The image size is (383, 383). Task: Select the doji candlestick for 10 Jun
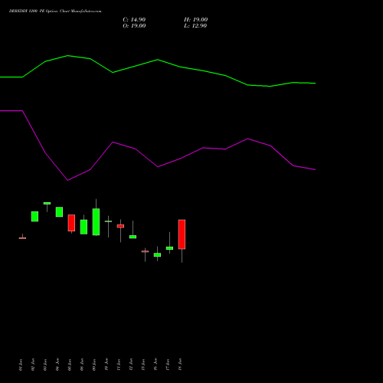point(108,221)
